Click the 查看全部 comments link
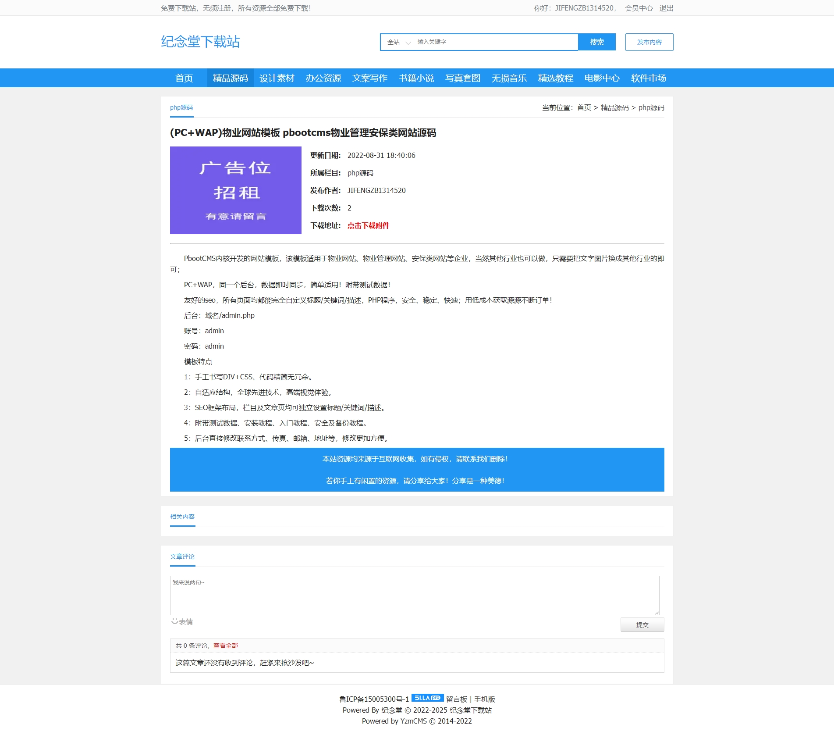 (x=226, y=646)
